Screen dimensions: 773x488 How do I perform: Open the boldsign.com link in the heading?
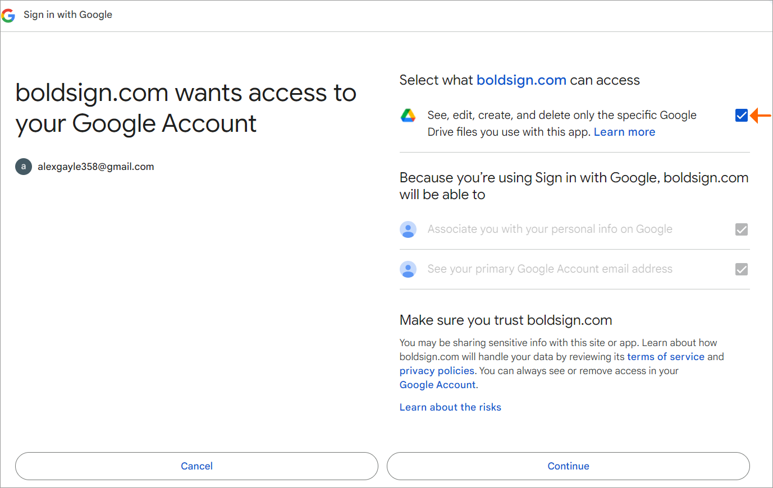click(522, 80)
